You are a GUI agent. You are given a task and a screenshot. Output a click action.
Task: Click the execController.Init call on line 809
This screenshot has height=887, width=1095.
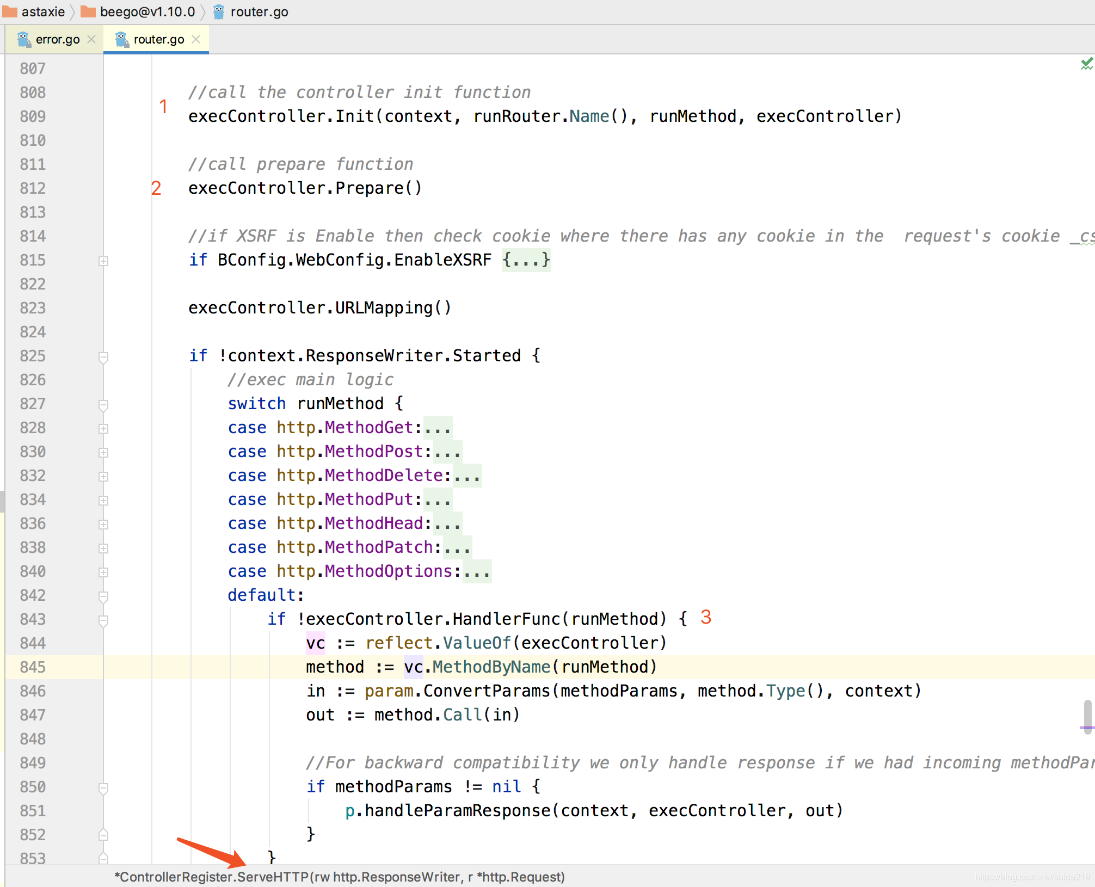(x=282, y=116)
